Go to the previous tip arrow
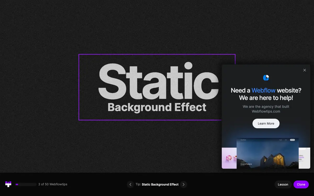 click(130, 185)
